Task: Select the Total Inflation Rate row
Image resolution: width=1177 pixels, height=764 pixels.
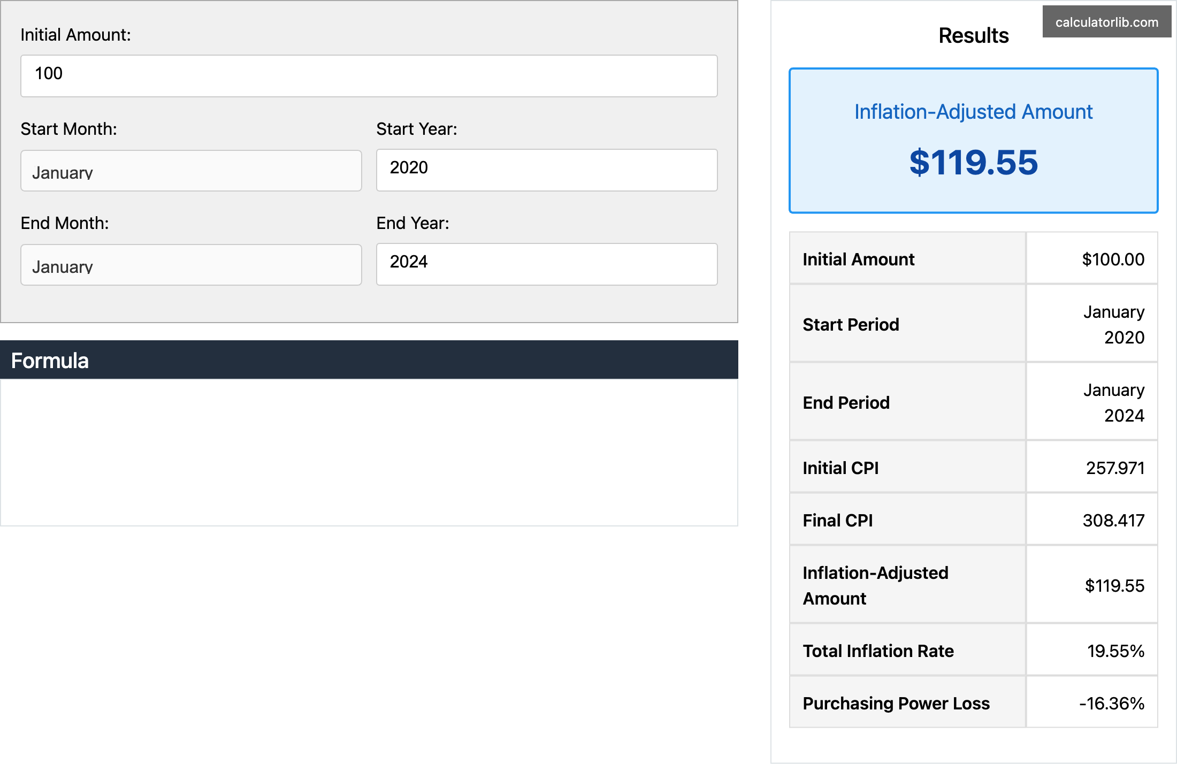Action: pyautogui.click(x=973, y=650)
